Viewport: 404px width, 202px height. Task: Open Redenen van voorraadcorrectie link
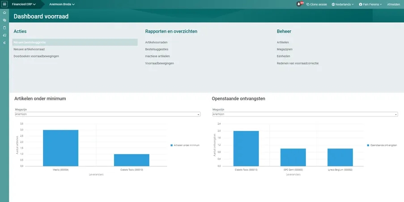point(298,63)
